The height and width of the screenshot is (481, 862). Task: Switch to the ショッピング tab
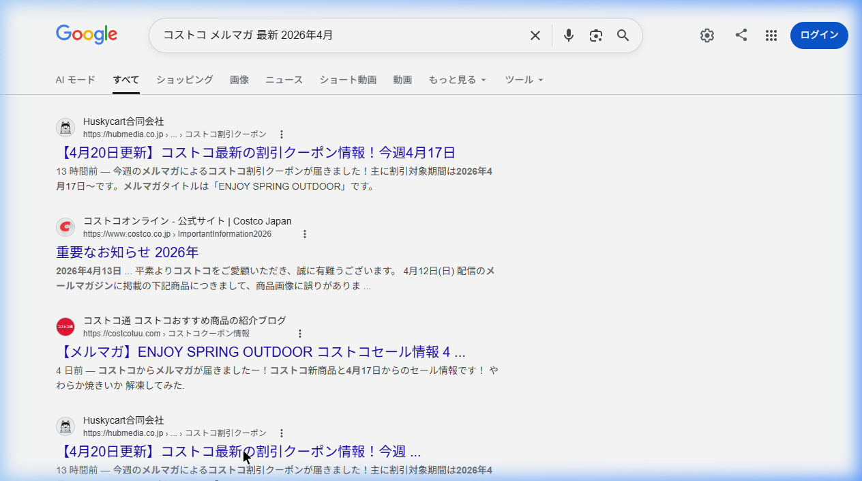tap(184, 80)
